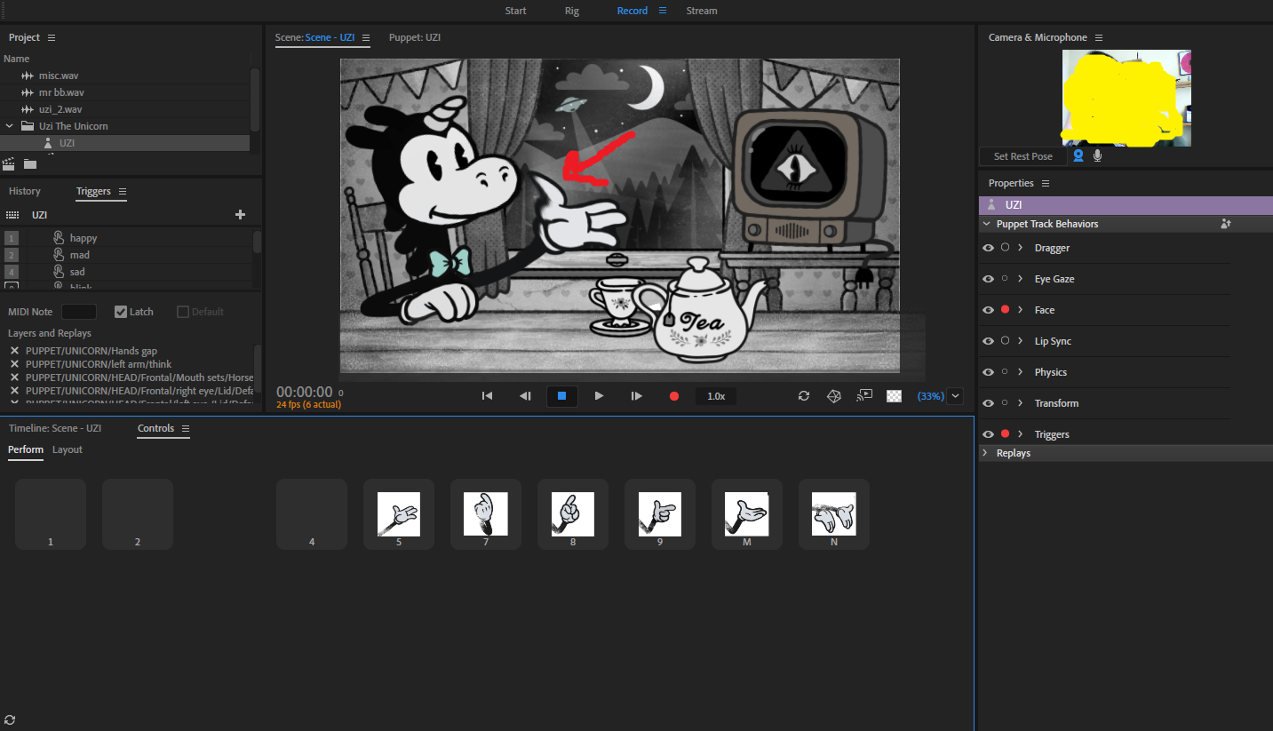This screenshot has height=731, width=1273.
Task: Switch to Puppet: UZI tab
Action: pyautogui.click(x=415, y=37)
